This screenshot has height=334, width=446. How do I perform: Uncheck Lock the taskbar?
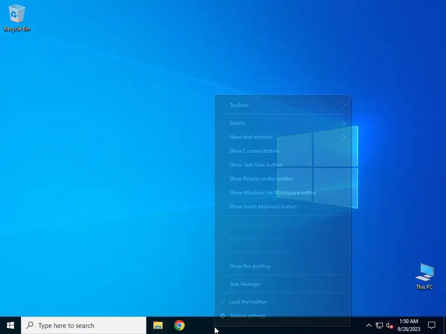(x=282, y=302)
